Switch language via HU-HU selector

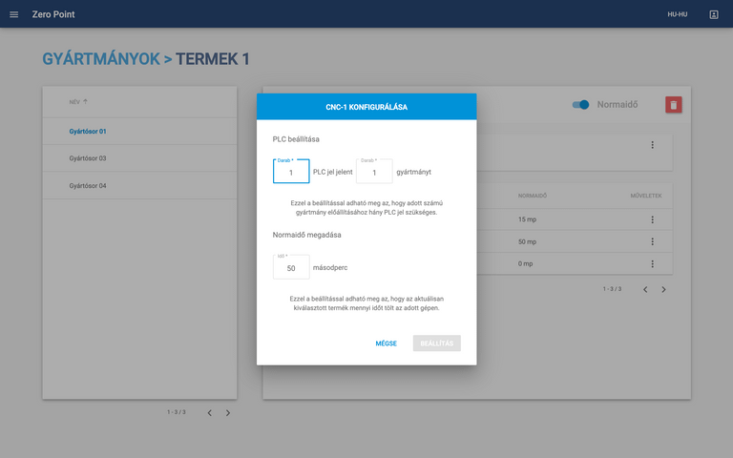click(677, 14)
